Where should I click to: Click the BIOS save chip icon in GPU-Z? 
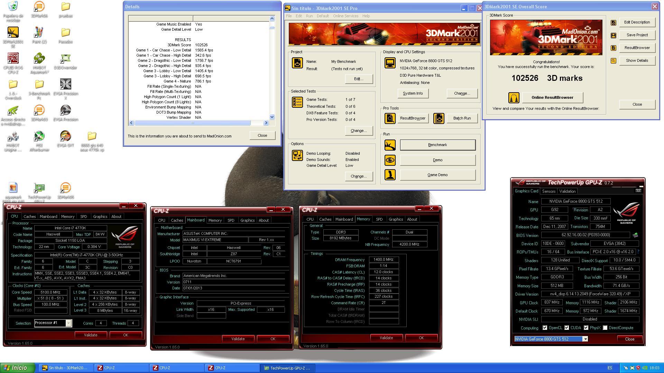click(x=635, y=235)
